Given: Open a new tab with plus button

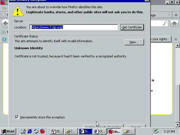Looking at the screenshot, I should tap(176, 15).
